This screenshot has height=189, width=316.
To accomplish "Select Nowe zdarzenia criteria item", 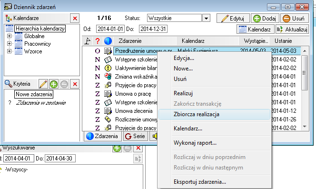I will (x=34, y=94).
